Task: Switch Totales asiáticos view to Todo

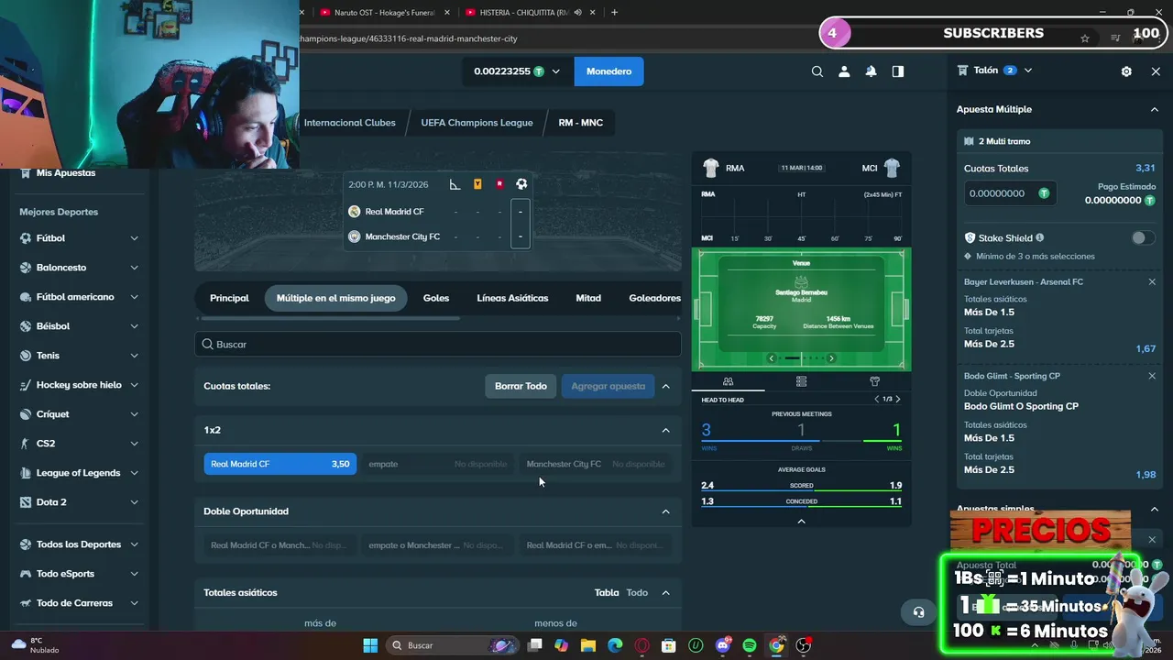Action: point(637,593)
